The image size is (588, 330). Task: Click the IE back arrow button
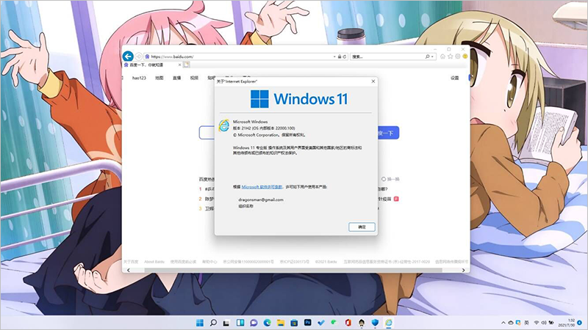point(127,56)
